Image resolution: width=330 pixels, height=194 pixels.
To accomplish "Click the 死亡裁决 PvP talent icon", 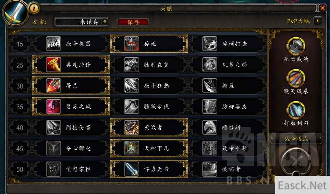I will coord(296,46).
